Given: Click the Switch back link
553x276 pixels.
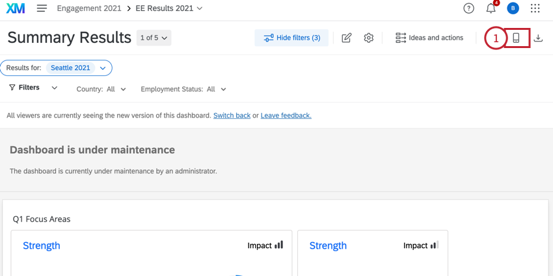Looking at the screenshot, I should pos(232,116).
